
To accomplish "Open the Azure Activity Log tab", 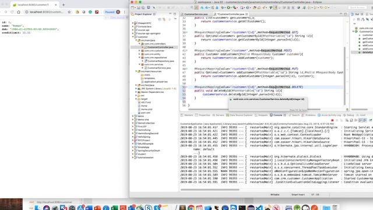I will [x=329, y=115].
